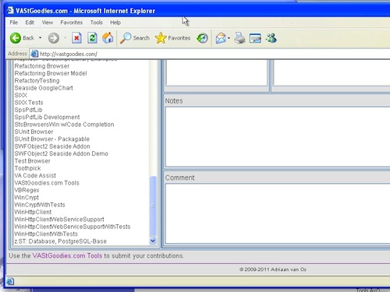Click the status bar page icon
Screen dimensions: 390x292
10,281
